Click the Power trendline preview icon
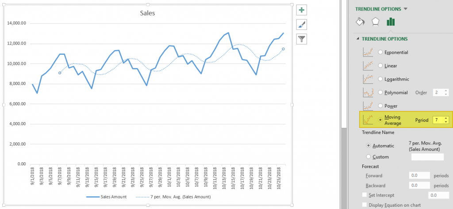Image resolution: width=453 pixels, height=209 pixels. tap(368, 106)
